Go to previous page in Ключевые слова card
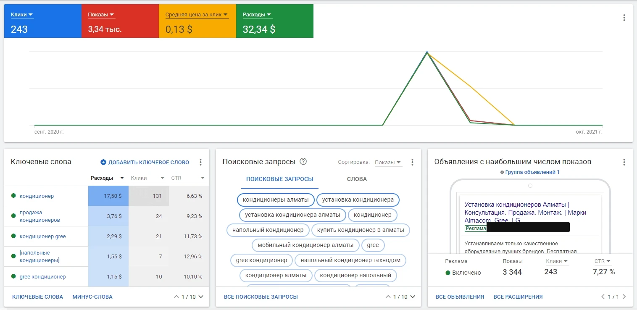 pos(176,297)
